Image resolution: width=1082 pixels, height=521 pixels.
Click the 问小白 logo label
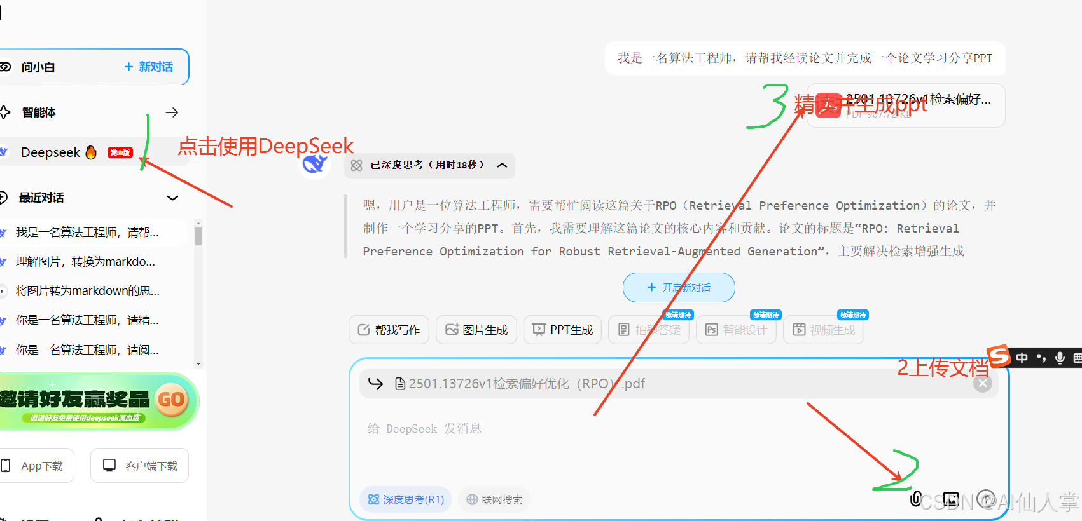click(38, 67)
